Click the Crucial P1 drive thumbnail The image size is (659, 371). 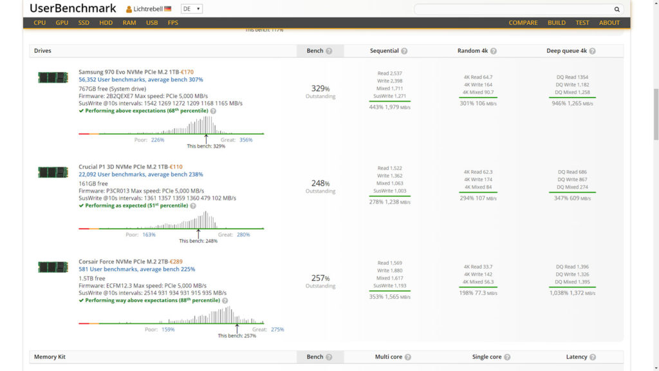click(53, 172)
